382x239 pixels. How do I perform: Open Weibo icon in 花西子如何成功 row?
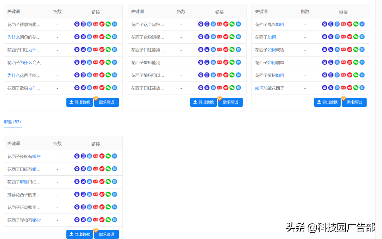(349, 49)
